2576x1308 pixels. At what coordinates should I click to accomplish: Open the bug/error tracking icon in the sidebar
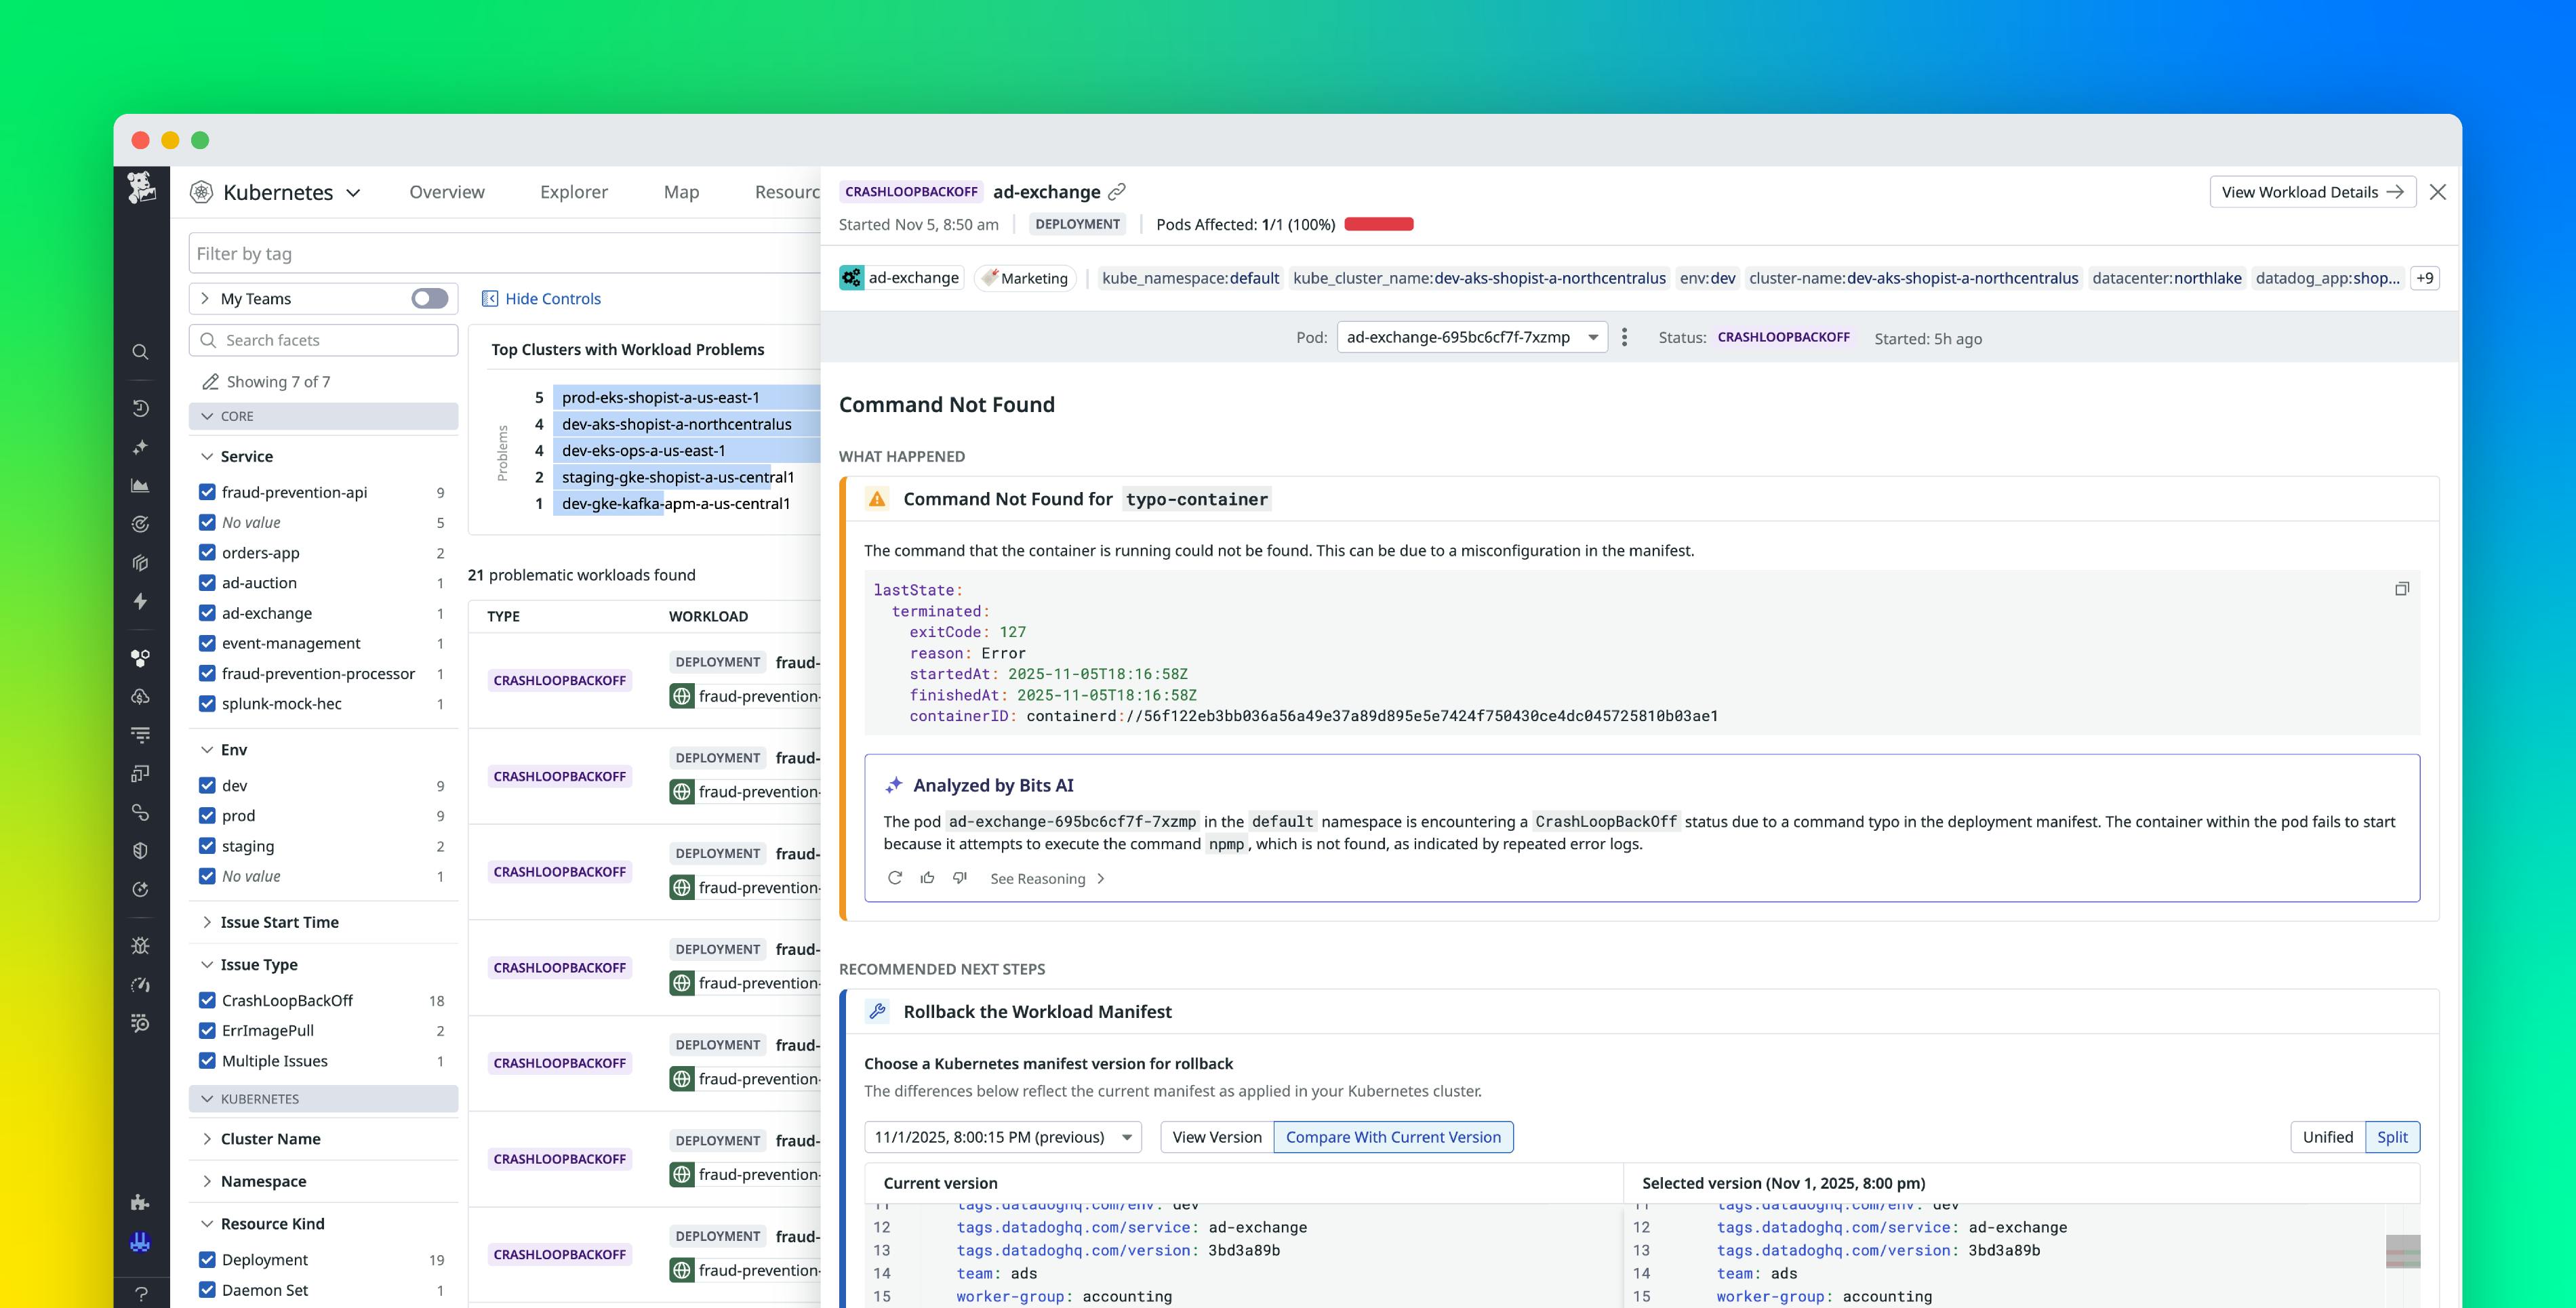[x=141, y=945]
